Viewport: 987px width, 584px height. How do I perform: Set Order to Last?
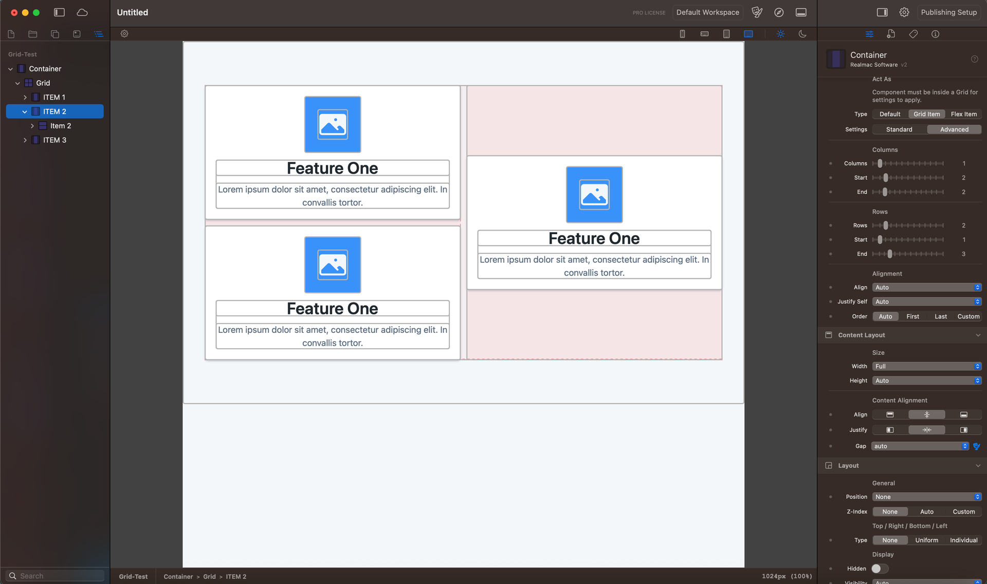pos(941,316)
